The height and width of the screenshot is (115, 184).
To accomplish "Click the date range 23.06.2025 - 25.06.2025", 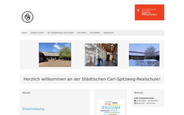I will [x=147, y=101].
